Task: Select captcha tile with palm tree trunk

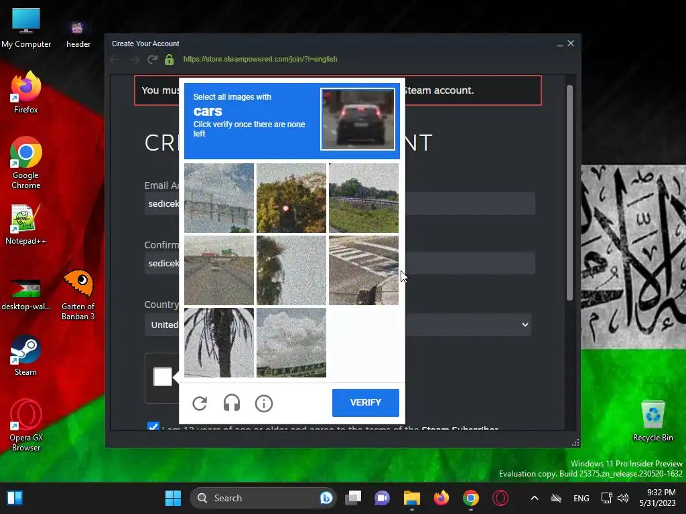Action: pos(219,343)
